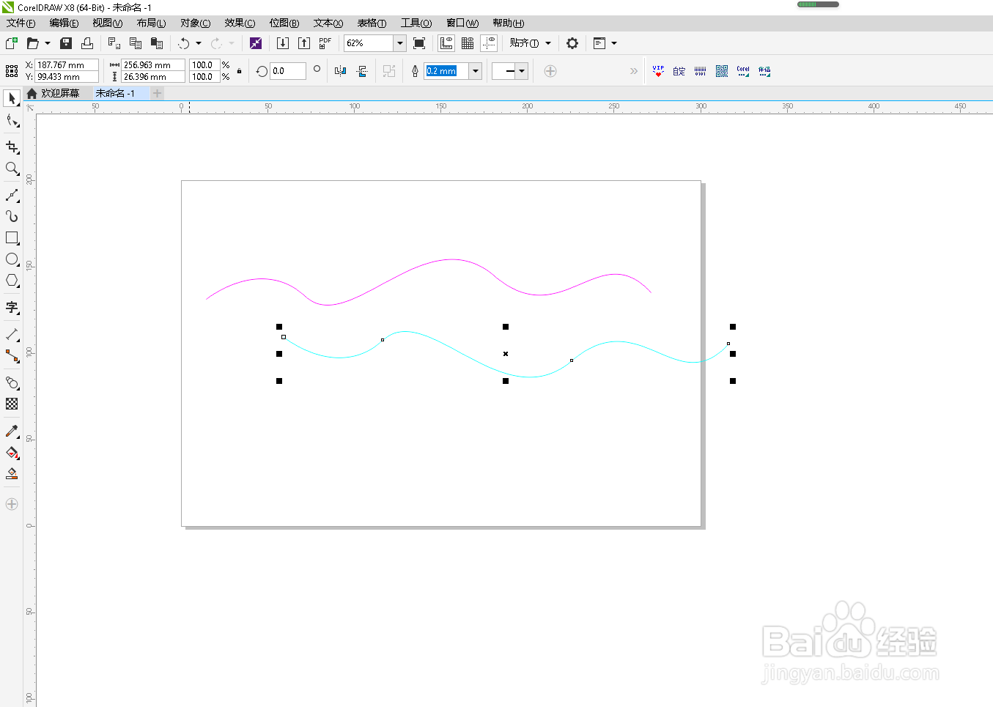Click the QR code plugin button
Viewport: 993px width, 707px height.
coord(722,71)
